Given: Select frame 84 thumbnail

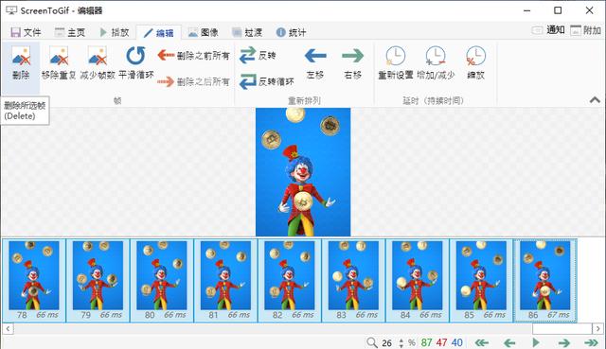Looking at the screenshot, I should click(x=418, y=280).
